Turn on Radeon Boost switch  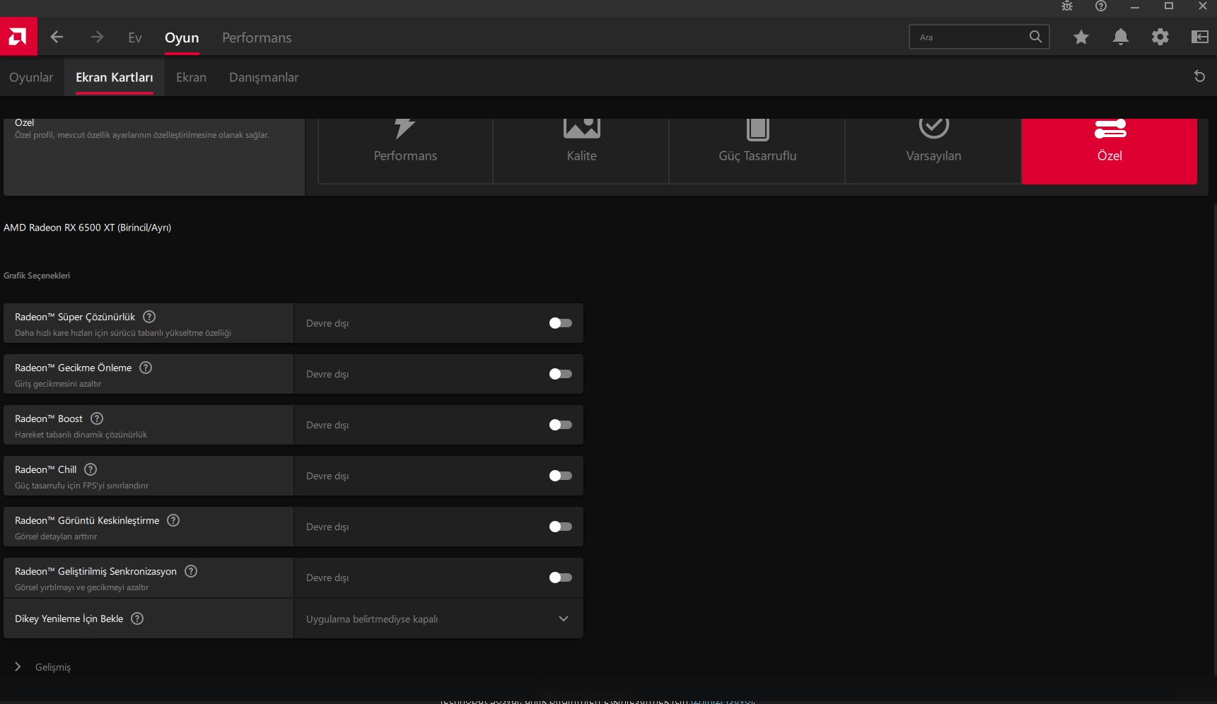point(561,425)
